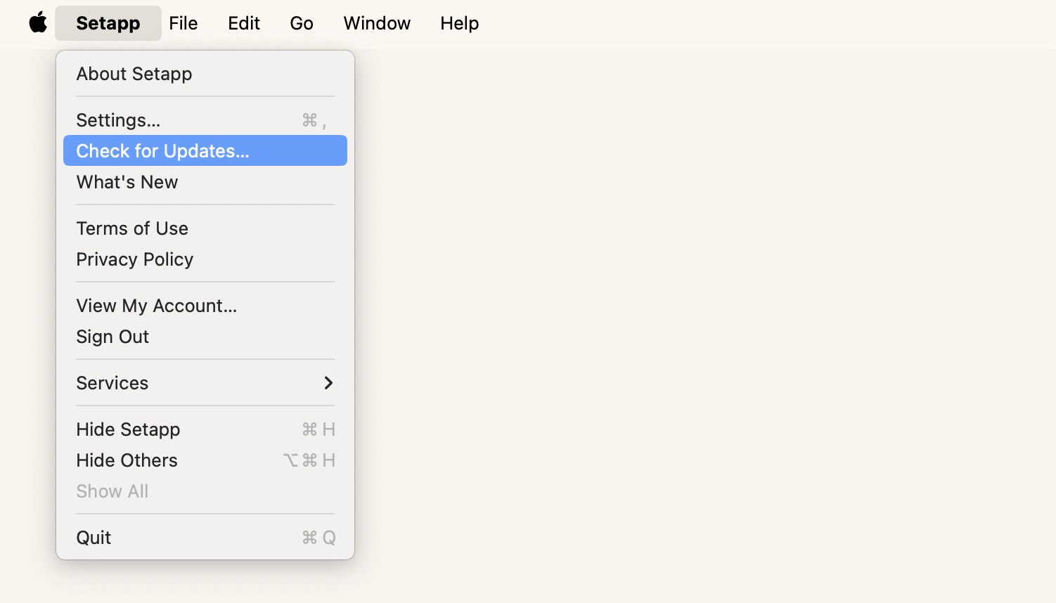Choose Sign Out
Screen dimensions: 1056x603
(205, 337)
